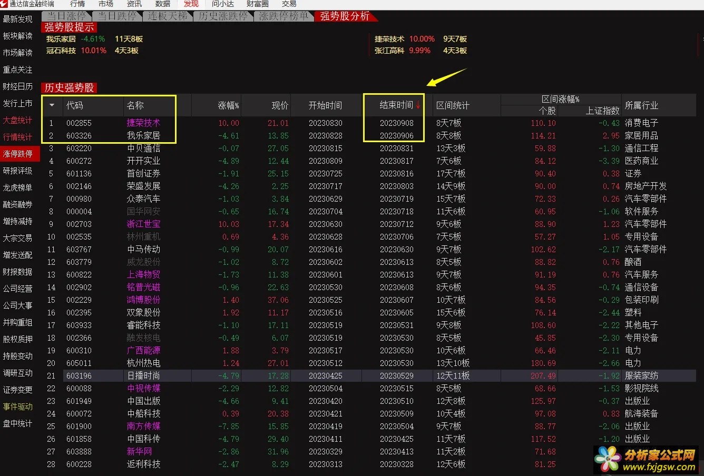Image resolution: width=704 pixels, height=476 pixels.
Task: Select 中视传媒 in the table
Action: 143,388
